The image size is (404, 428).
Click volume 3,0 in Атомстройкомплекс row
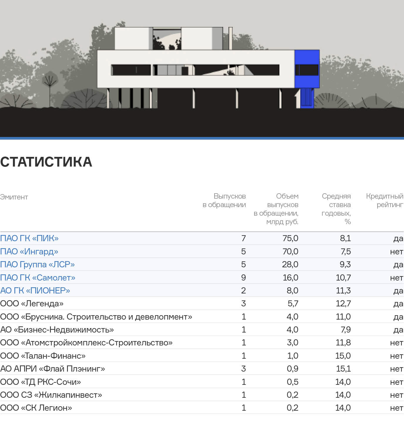pyautogui.click(x=292, y=343)
